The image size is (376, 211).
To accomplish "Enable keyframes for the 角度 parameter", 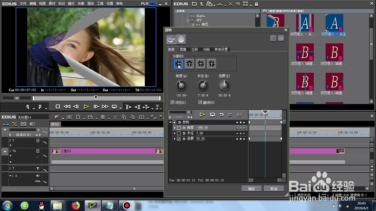I will click(179, 128).
